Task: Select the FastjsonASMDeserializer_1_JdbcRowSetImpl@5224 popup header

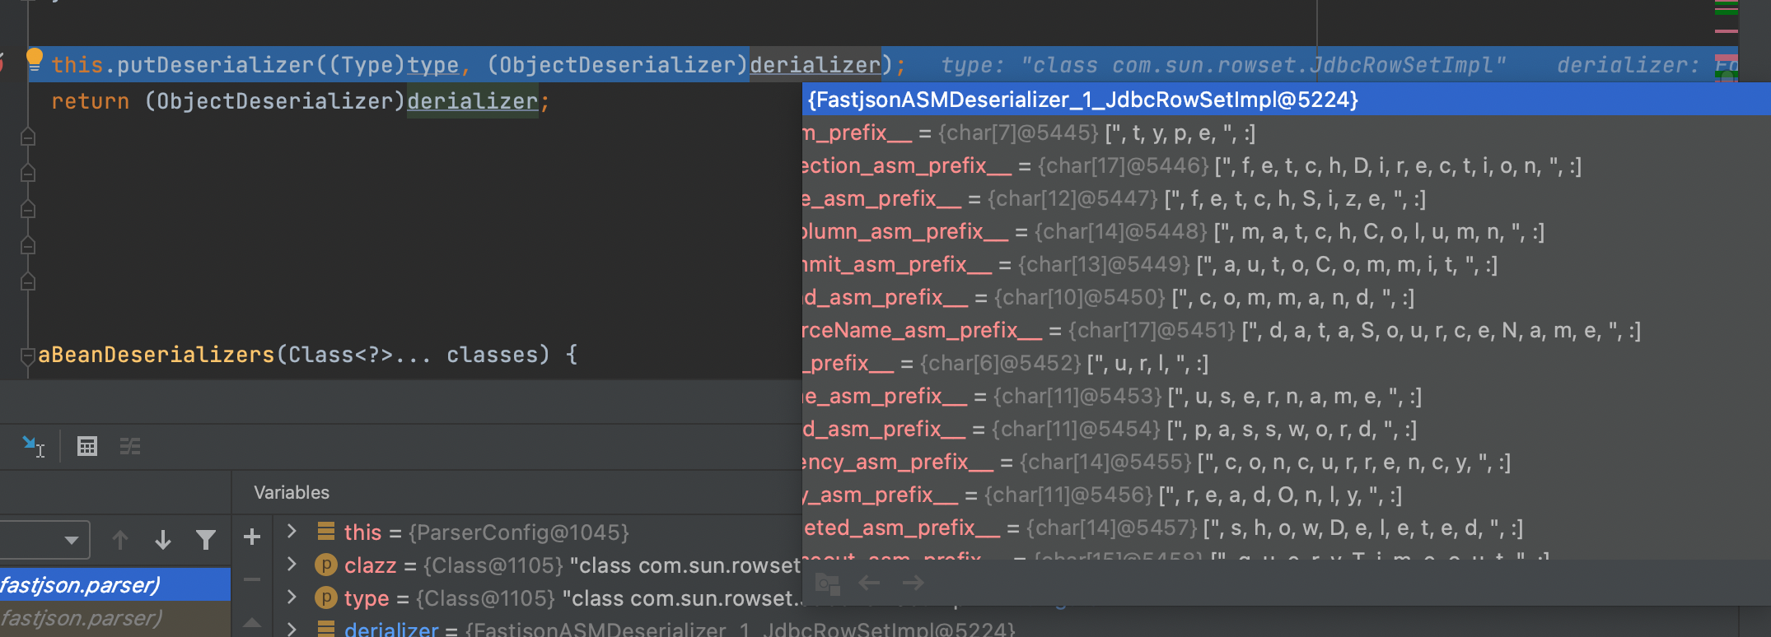Action: coord(1287,100)
